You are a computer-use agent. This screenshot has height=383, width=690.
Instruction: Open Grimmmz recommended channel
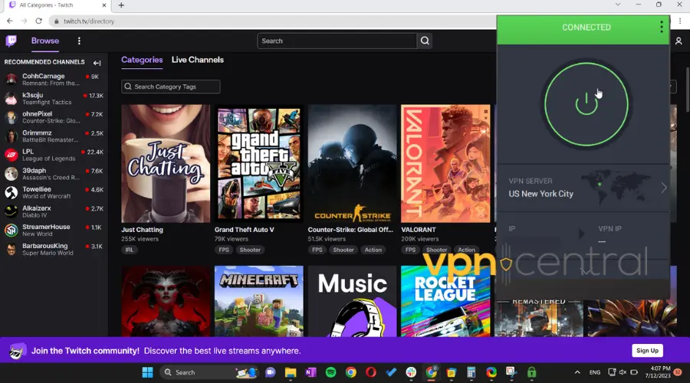[54, 136]
